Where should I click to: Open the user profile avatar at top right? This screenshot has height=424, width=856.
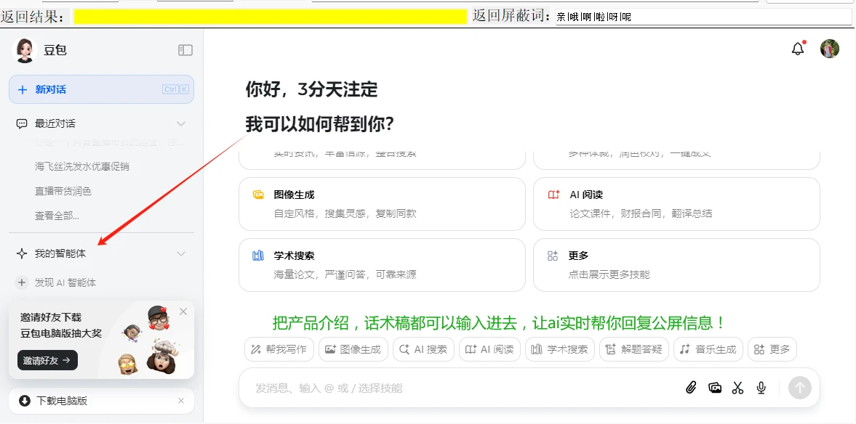(830, 49)
